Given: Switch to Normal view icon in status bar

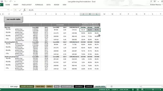Looking at the screenshot, I should point(133,90).
